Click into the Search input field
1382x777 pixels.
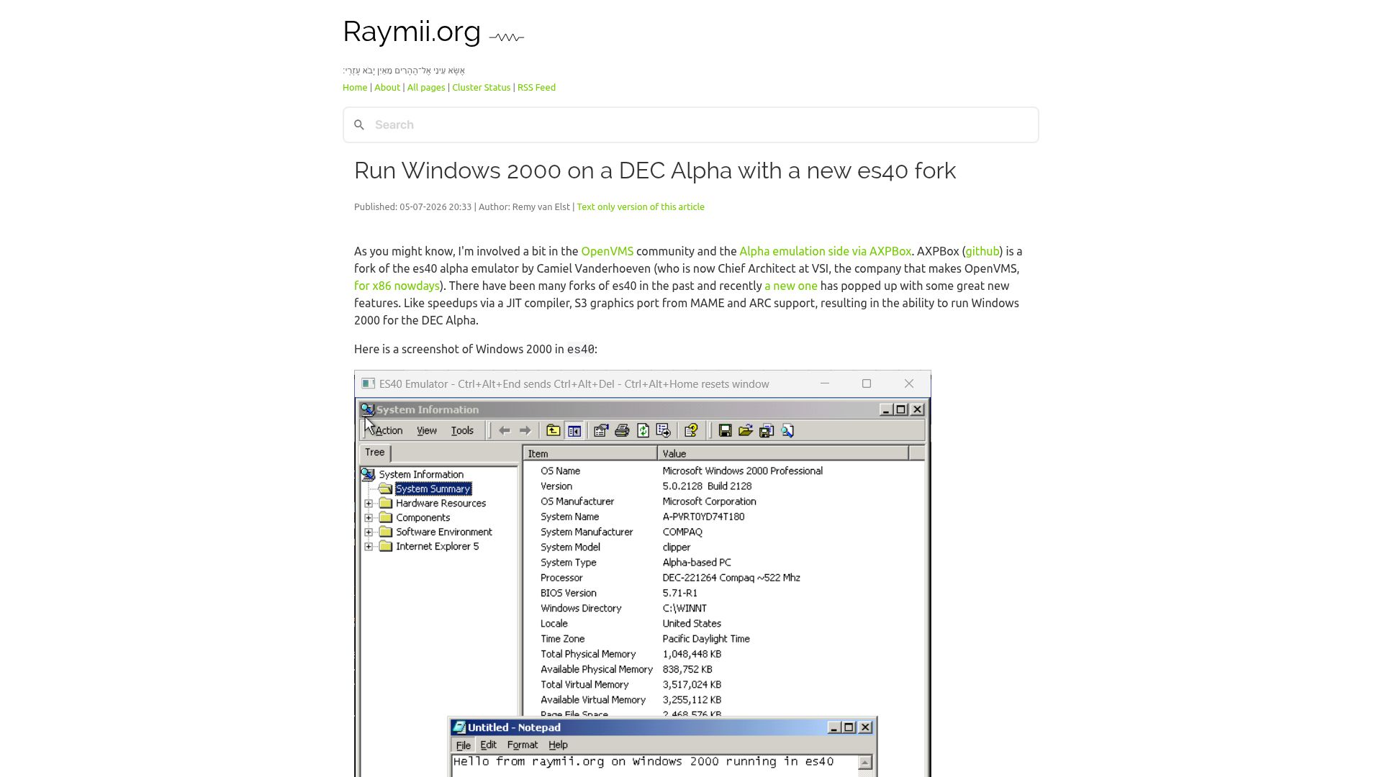[691, 125]
